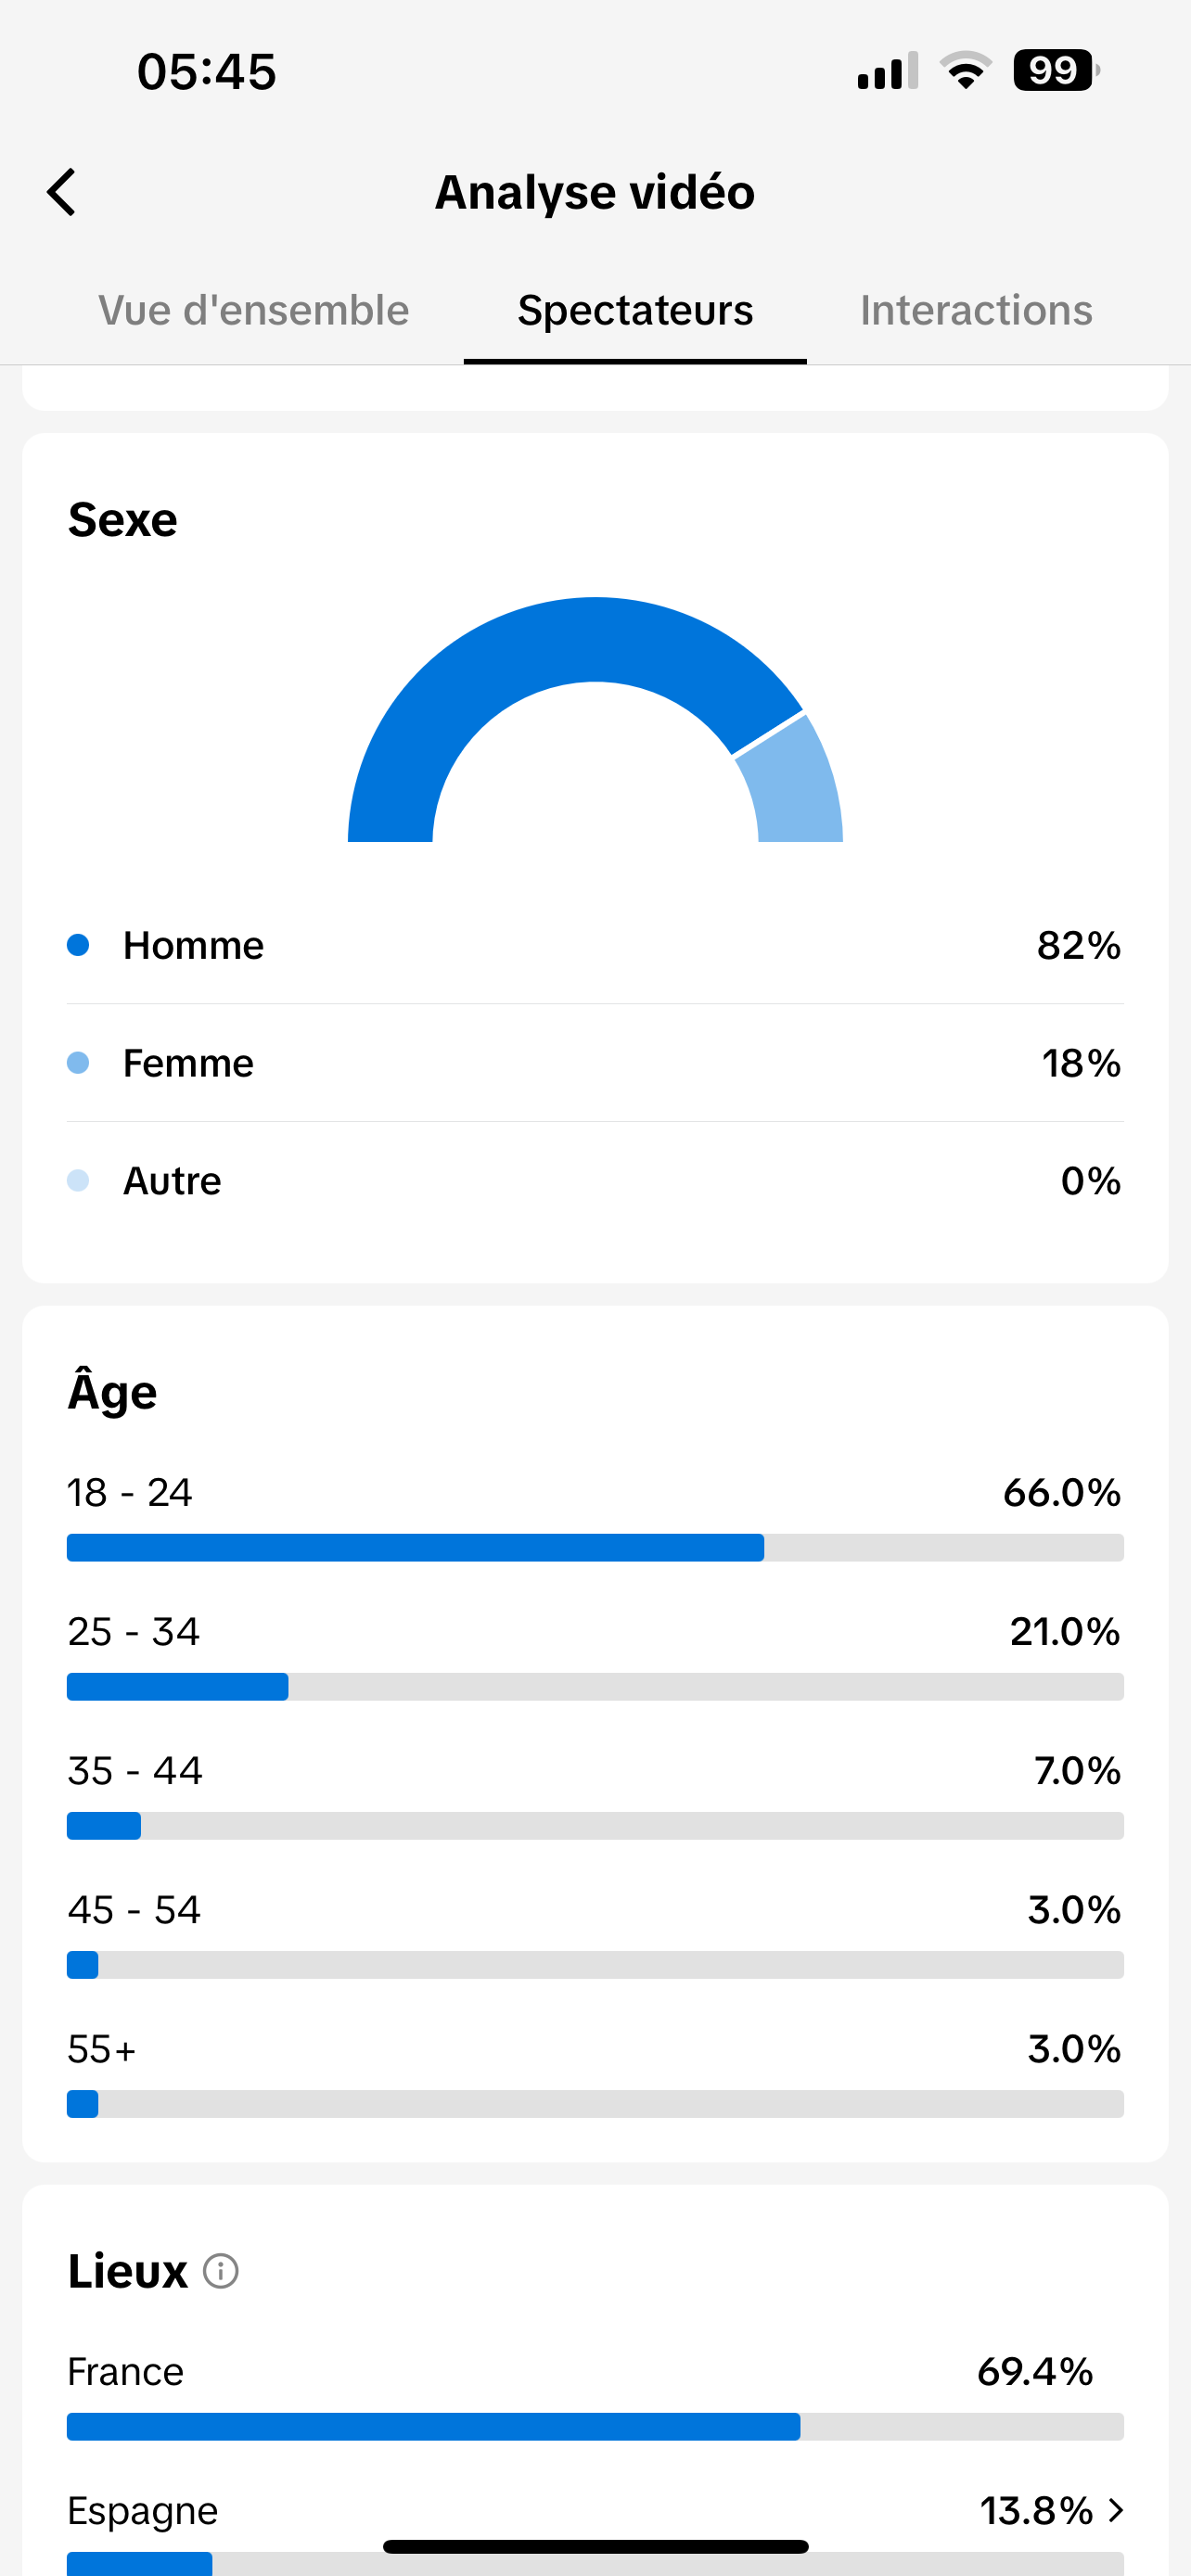1191x2576 pixels.
Task: Tap the Femme legend dot
Action: point(78,1063)
